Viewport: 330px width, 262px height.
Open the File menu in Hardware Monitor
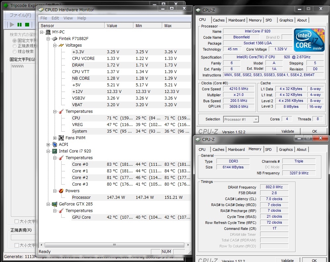(x=44, y=18)
